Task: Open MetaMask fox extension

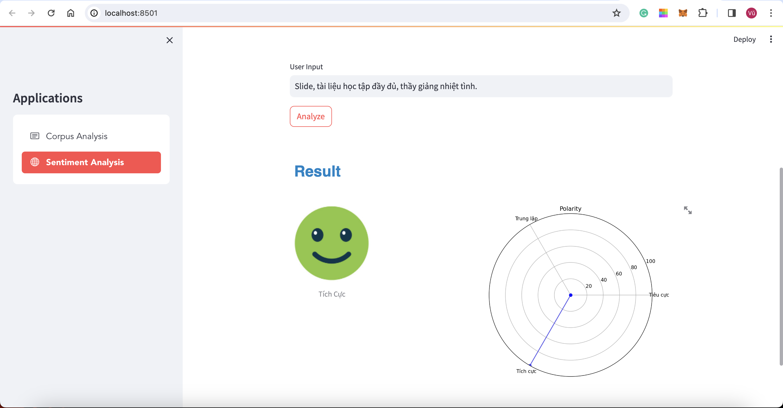Action: tap(683, 13)
